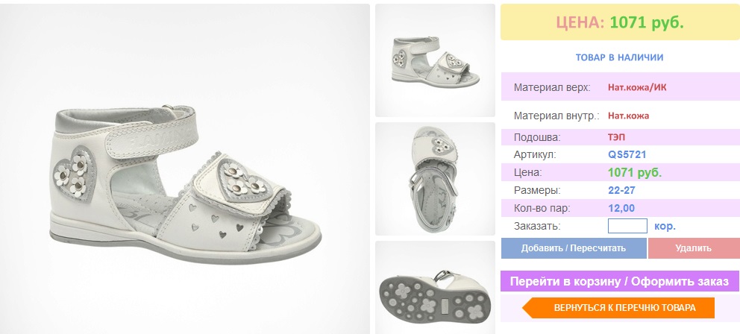
Task: Click the pink Удалить button
Action: click(x=693, y=248)
